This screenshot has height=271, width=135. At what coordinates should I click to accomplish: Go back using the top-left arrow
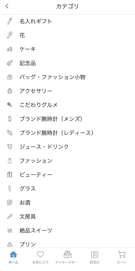7,6
